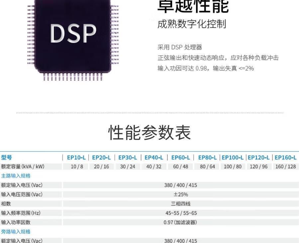Image resolution: width=299 pixels, height=243 pixels.
Task: Click the EP80-L column header
Action: tap(207, 157)
